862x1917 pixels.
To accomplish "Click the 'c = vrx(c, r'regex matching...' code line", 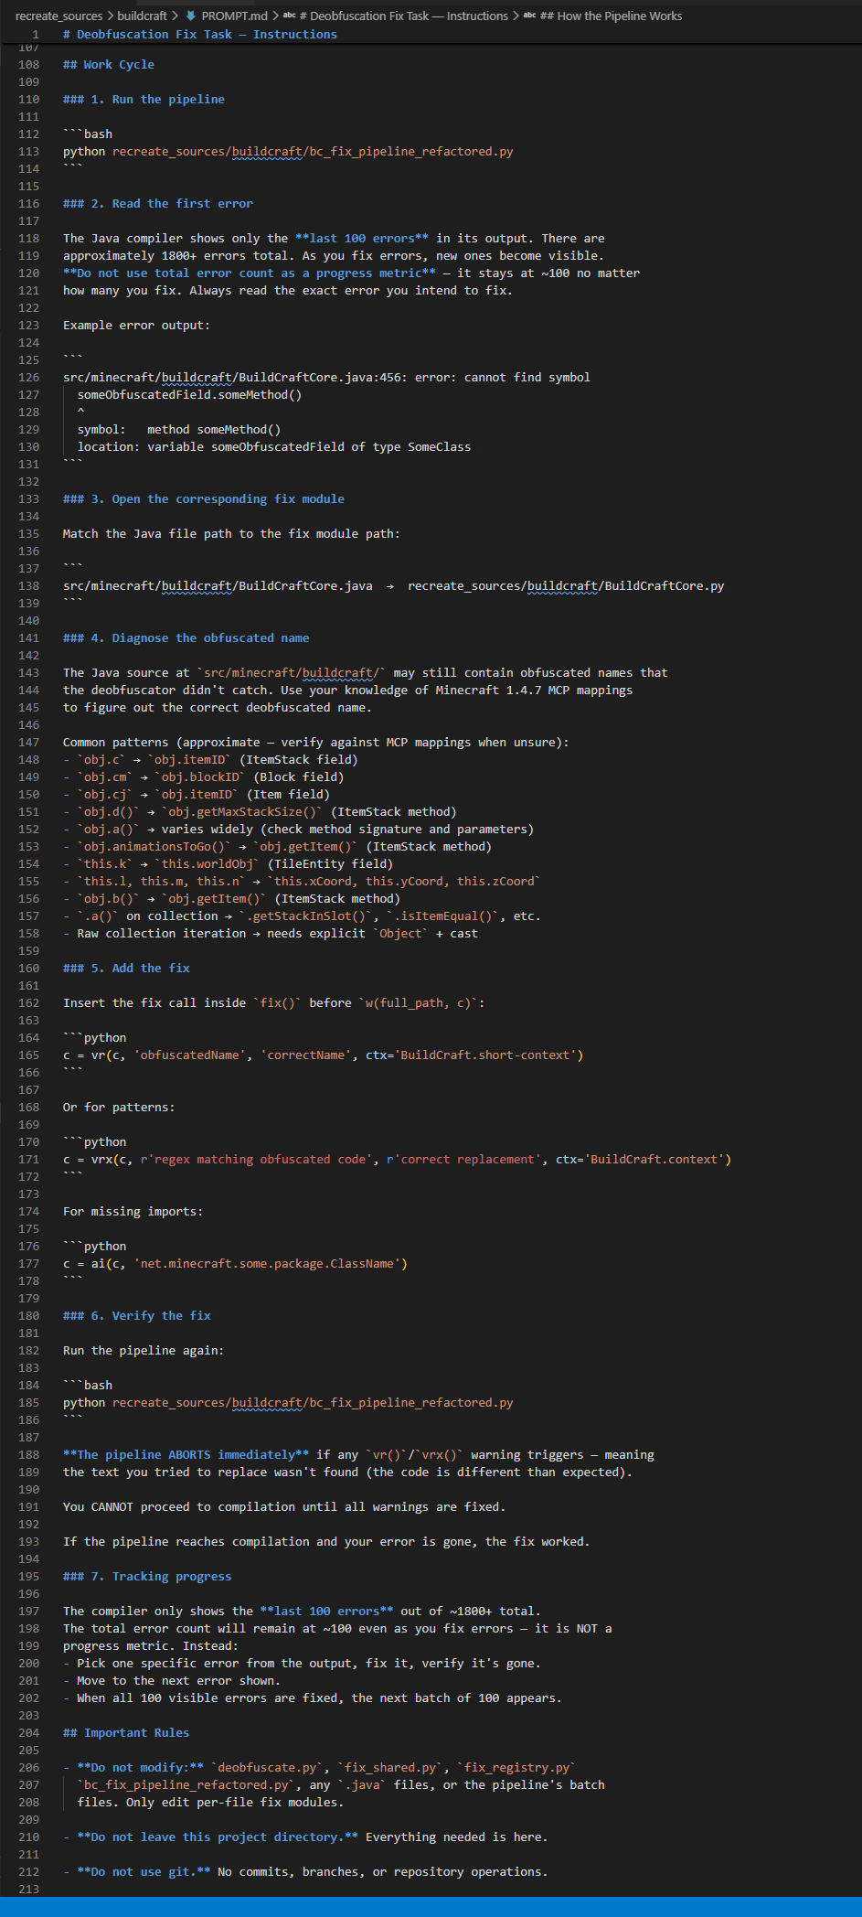I will click(x=398, y=1160).
